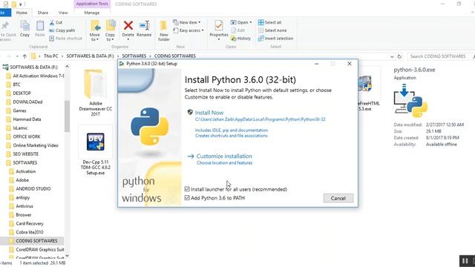Click Copy path in Clipboard group
Screen dimensions: 475x267
point(62,30)
